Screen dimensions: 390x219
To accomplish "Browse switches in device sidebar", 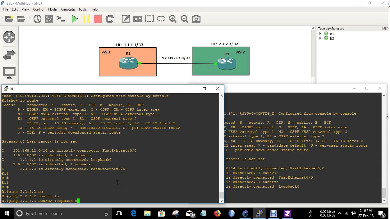I will pos(9,55).
